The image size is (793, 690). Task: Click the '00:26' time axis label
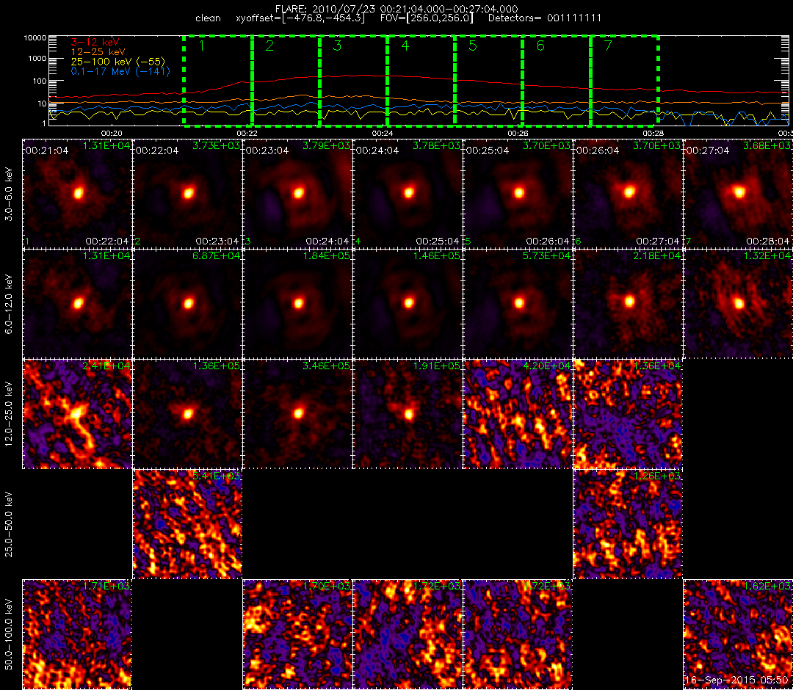pyautogui.click(x=518, y=134)
